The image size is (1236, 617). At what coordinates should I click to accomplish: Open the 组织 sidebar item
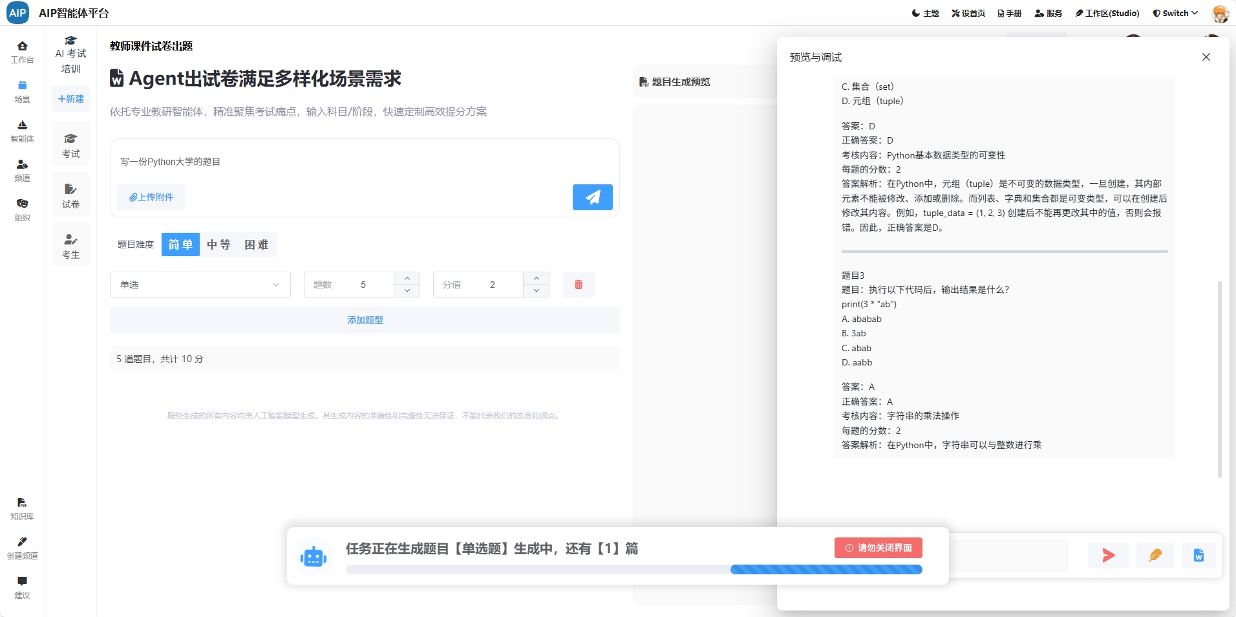(23, 210)
